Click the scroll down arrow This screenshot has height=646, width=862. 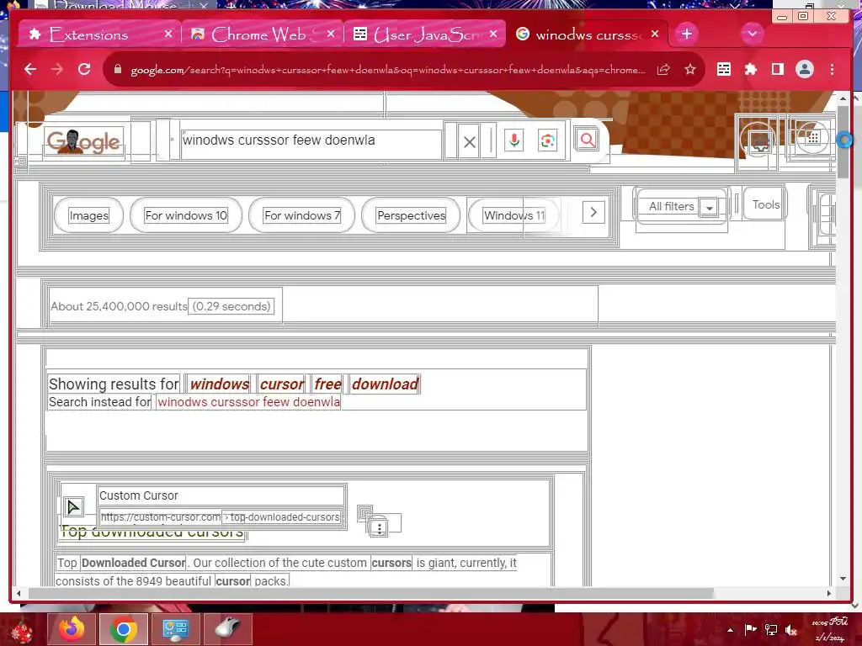[x=843, y=579]
